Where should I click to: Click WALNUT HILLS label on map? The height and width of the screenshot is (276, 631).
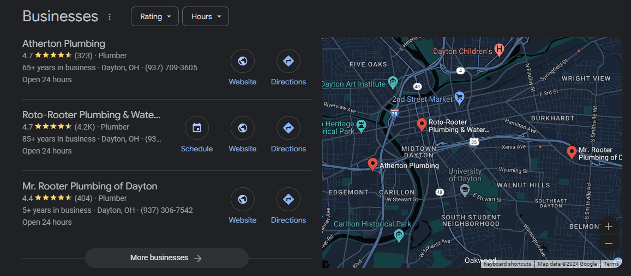coord(524,185)
